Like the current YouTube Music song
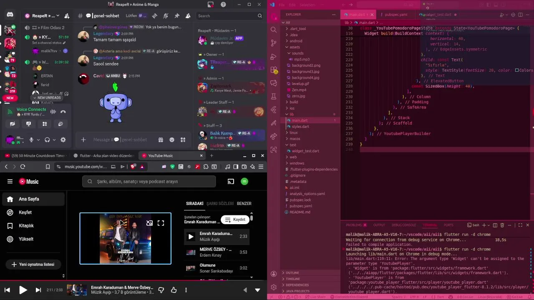The height and width of the screenshot is (300, 534). (174, 290)
